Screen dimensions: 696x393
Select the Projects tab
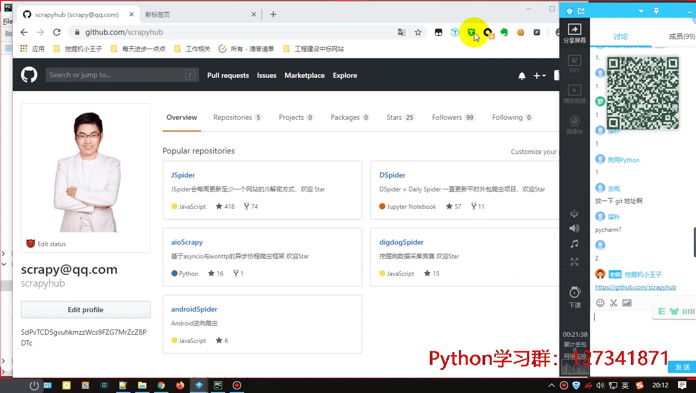point(296,118)
